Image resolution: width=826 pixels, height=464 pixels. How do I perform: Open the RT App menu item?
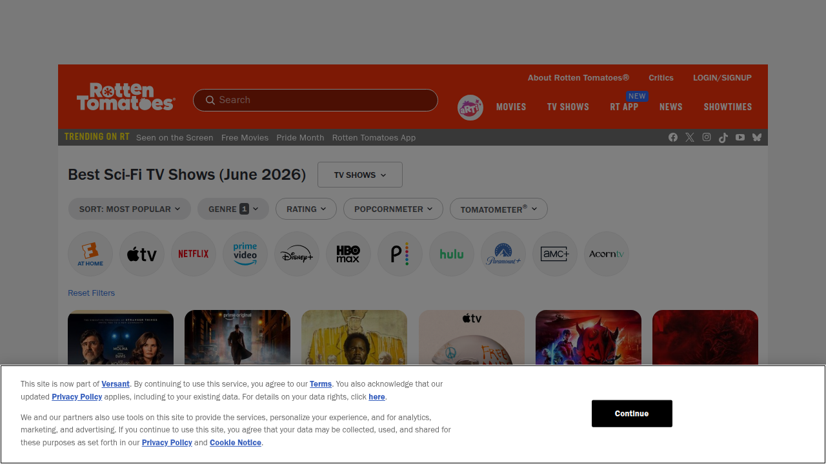coord(624,107)
